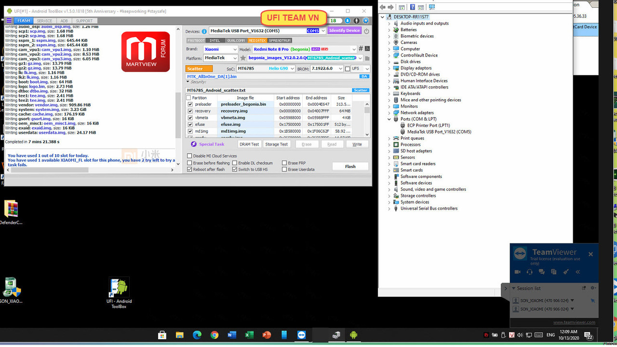Open the PDF manual icon next to Model
The width and height of the screenshot is (617, 347).
tap(367, 49)
